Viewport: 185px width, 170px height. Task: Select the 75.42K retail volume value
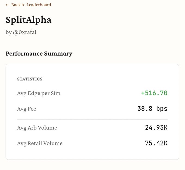(156, 143)
